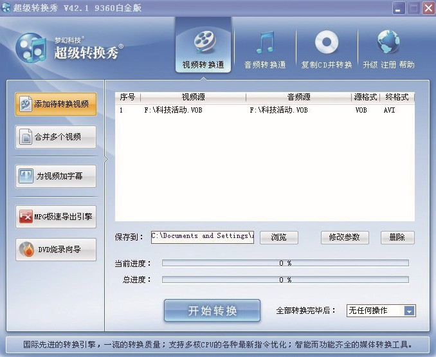Click F:\科技活动.VOB under 视频源 column
This screenshot has width=436, height=357.
click(173, 111)
